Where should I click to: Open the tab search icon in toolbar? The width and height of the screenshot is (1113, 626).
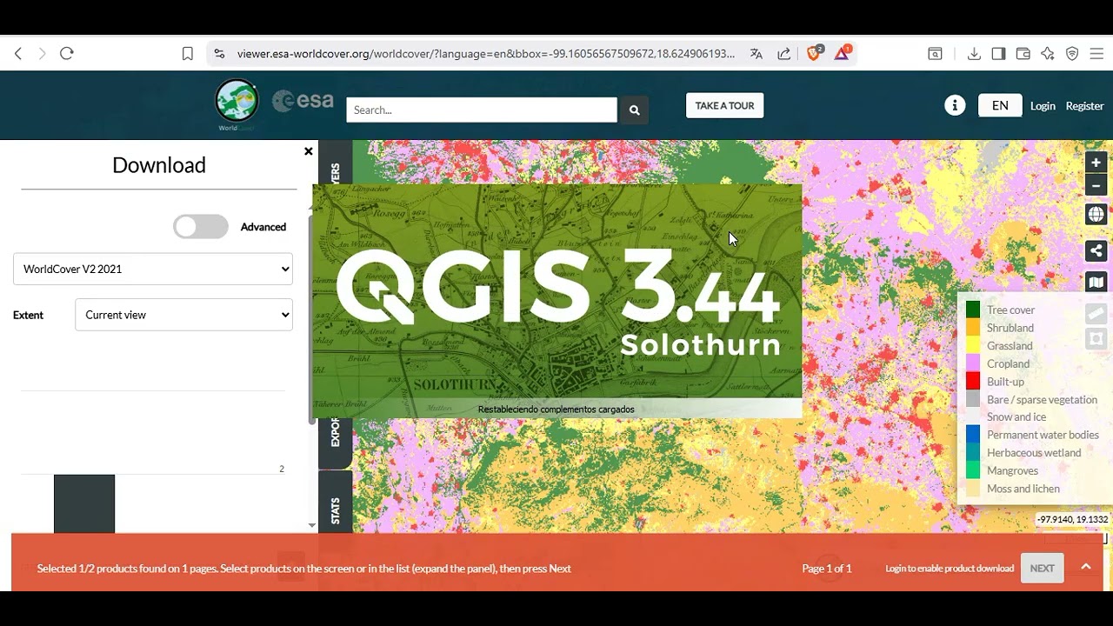935,54
